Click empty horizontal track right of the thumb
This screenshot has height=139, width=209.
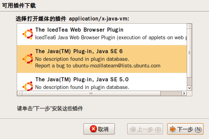171,93
